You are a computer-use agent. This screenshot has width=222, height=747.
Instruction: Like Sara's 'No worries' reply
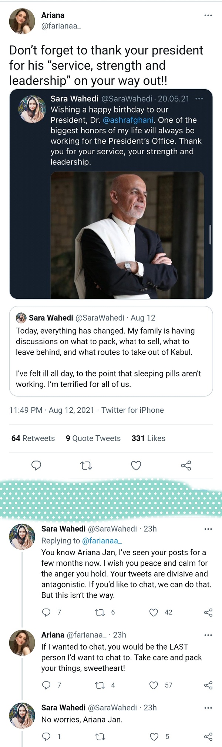[154, 737]
